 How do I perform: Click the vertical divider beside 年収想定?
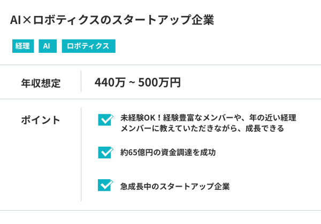click(81, 82)
